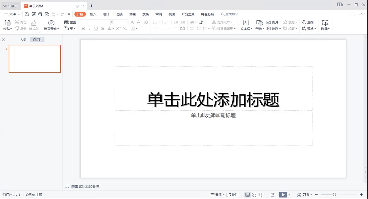Click the 重置 reset button

[x=70, y=22]
